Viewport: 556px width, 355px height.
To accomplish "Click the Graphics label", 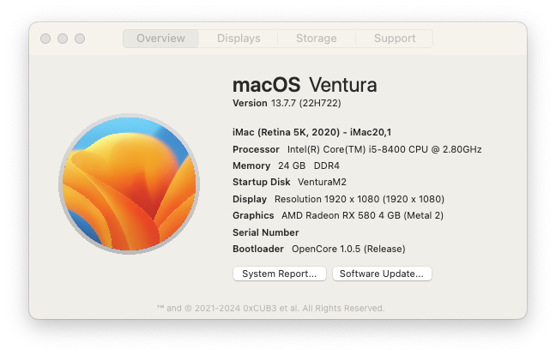I will (x=253, y=215).
